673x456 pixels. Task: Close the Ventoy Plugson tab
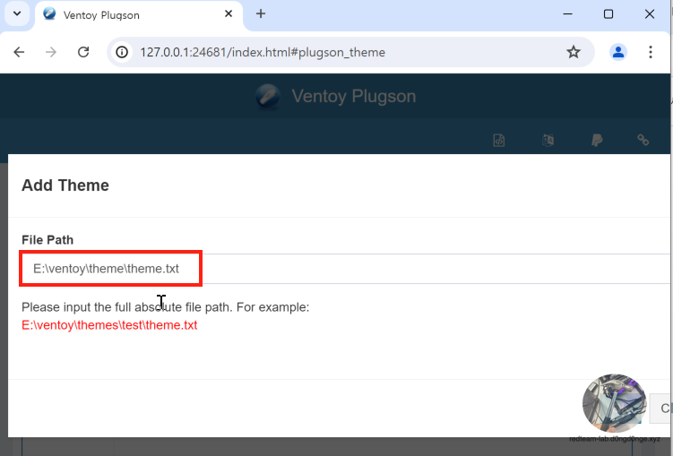pos(229,14)
